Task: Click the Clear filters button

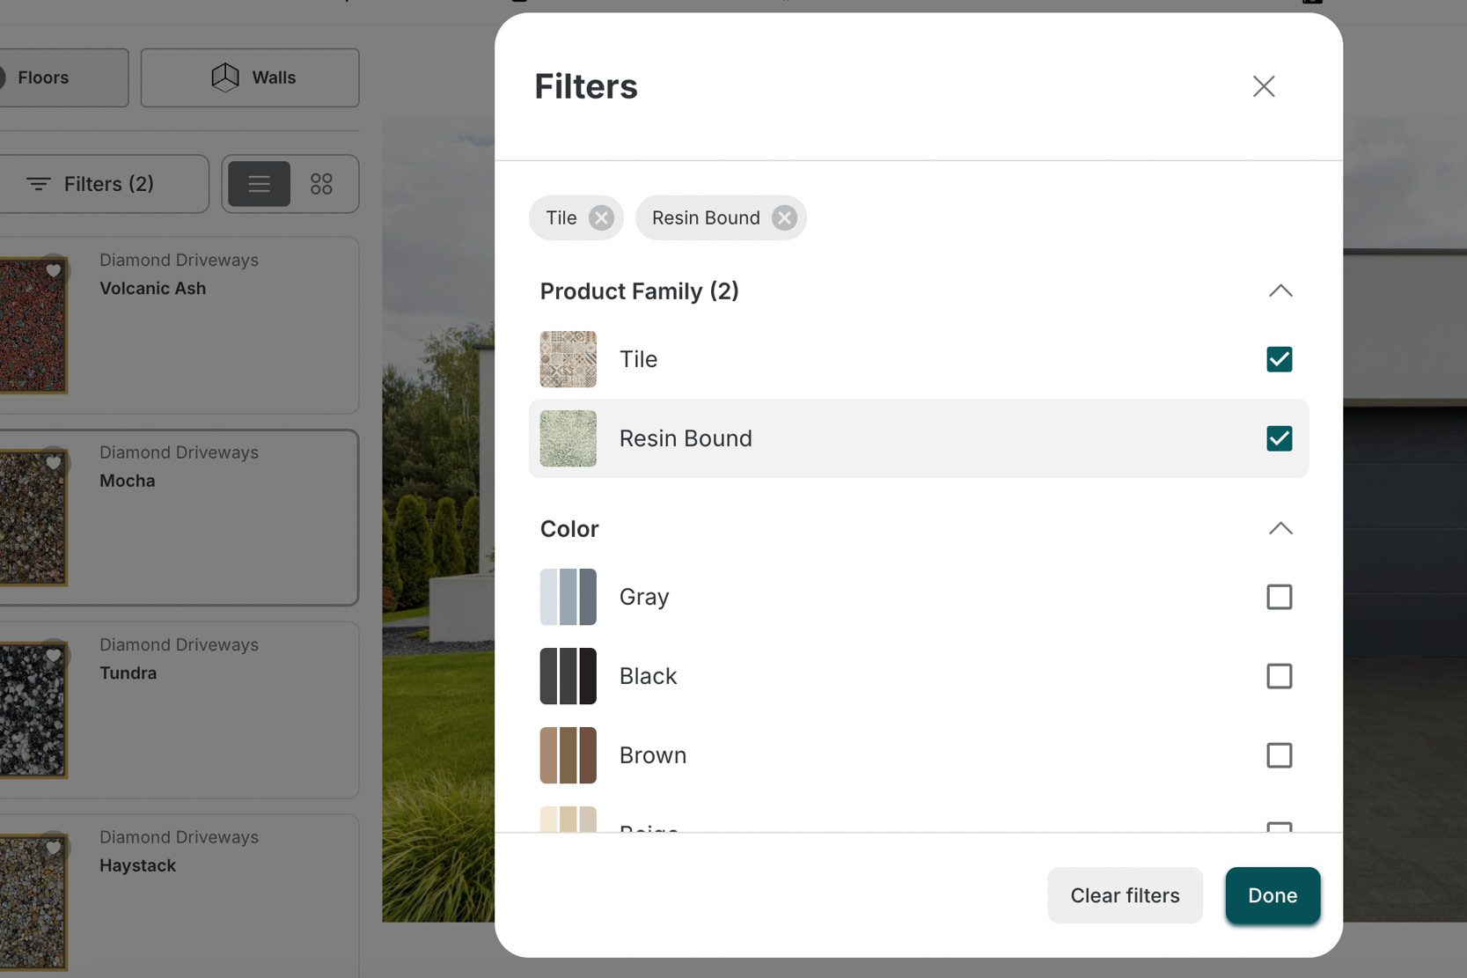Action: pyautogui.click(x=1124, y=895)
